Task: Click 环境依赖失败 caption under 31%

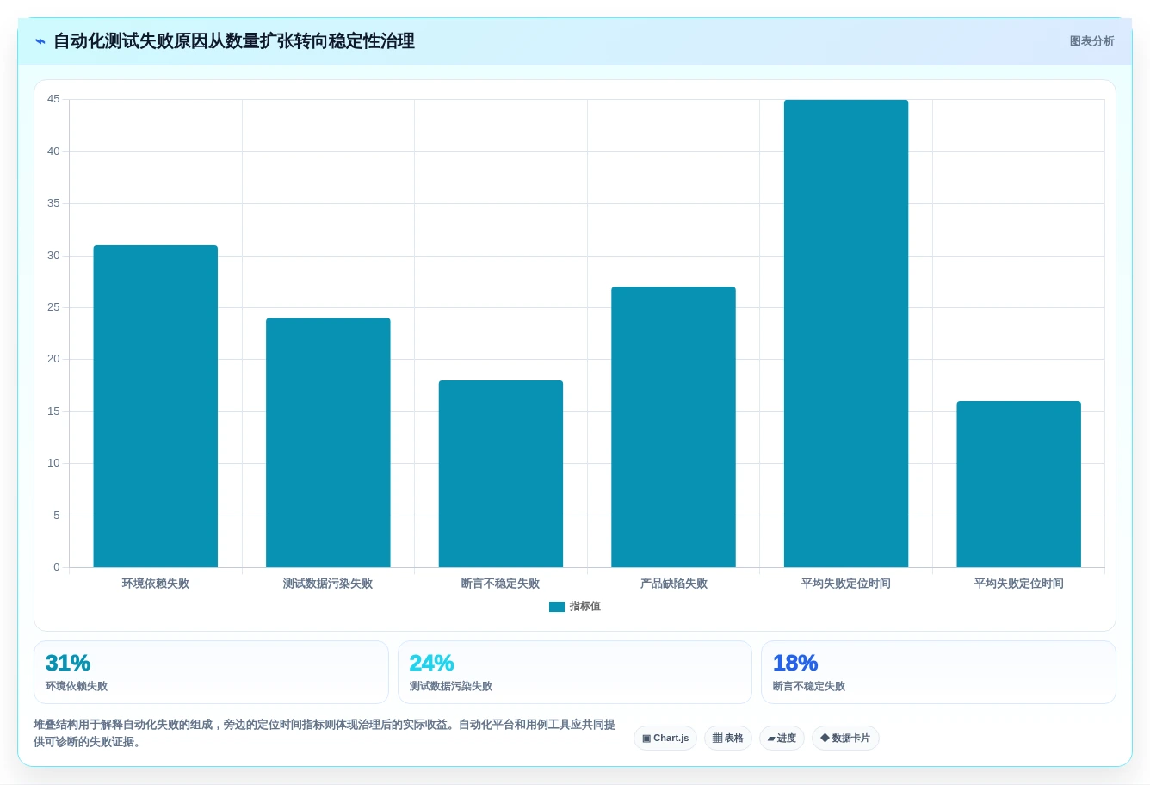Action: point(77,687)
